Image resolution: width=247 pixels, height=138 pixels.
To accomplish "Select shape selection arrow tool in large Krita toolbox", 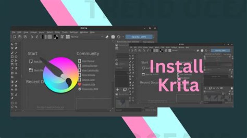I will click(12, 44).
